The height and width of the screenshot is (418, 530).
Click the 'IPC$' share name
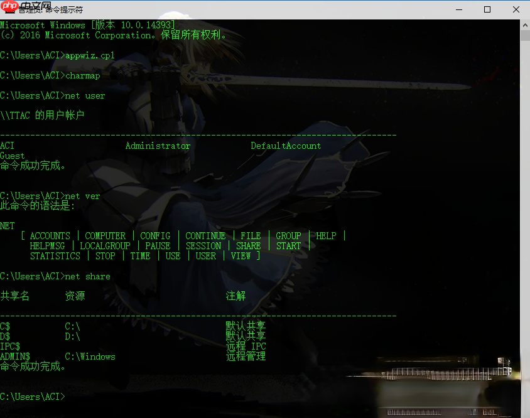tap(10, 346)
